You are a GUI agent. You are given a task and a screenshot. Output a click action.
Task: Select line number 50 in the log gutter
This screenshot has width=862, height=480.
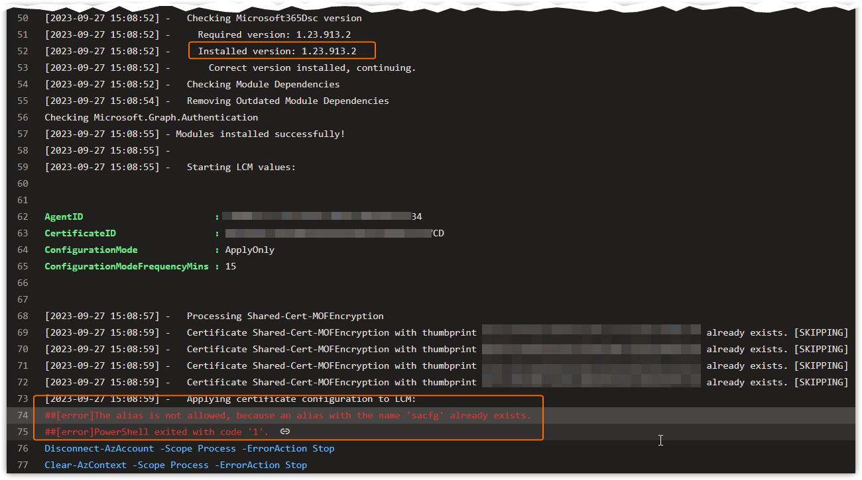[x=22, y=18]
